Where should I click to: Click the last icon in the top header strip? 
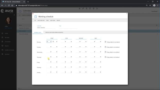pyautogui.click(x=97, y=8)
